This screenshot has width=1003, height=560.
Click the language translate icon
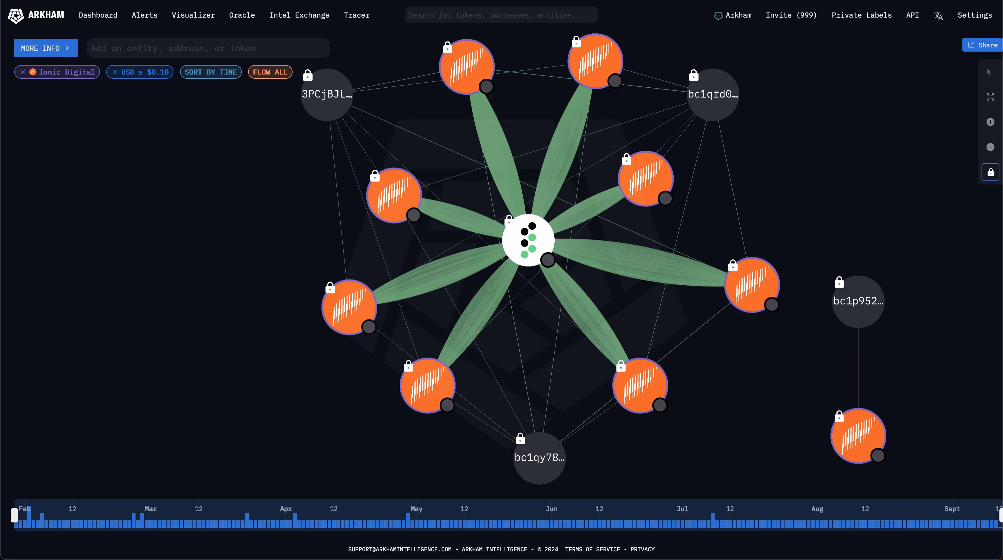938,16
